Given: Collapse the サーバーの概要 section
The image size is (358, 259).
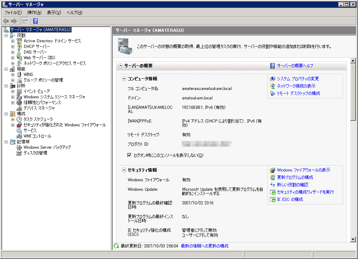Looking at the screenshot, I should [121, 65].
